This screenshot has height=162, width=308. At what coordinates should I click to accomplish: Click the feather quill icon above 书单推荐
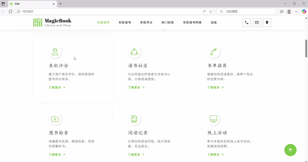[214, 52]
